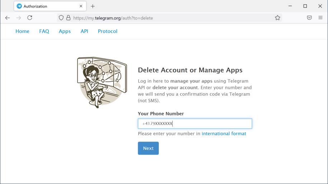The image size is (328, 184).
Task: Open the Firefox hamburger menu
Action: pyautogui.click(x=320, y=18)
